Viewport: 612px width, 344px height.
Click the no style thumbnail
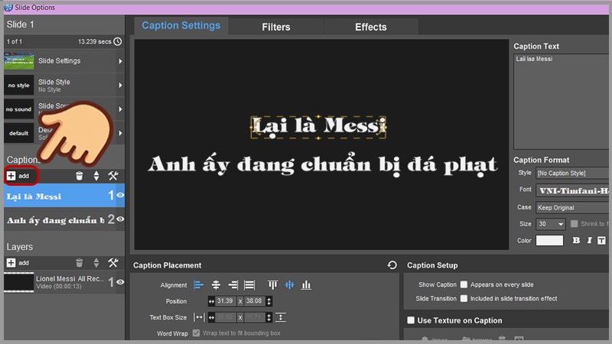pyautogui.click(x=18, y=85)
